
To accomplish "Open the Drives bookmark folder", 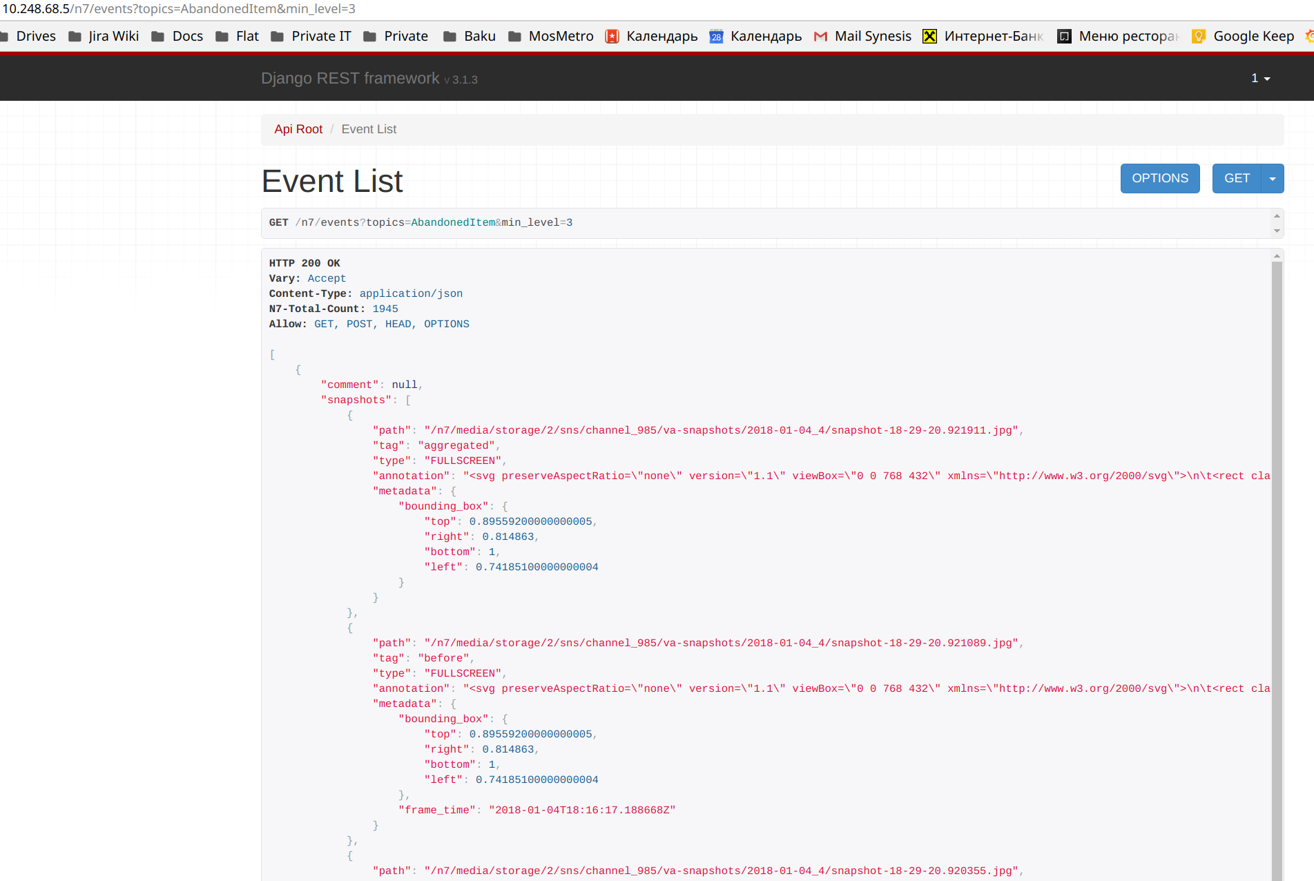I will click(28, 36).
